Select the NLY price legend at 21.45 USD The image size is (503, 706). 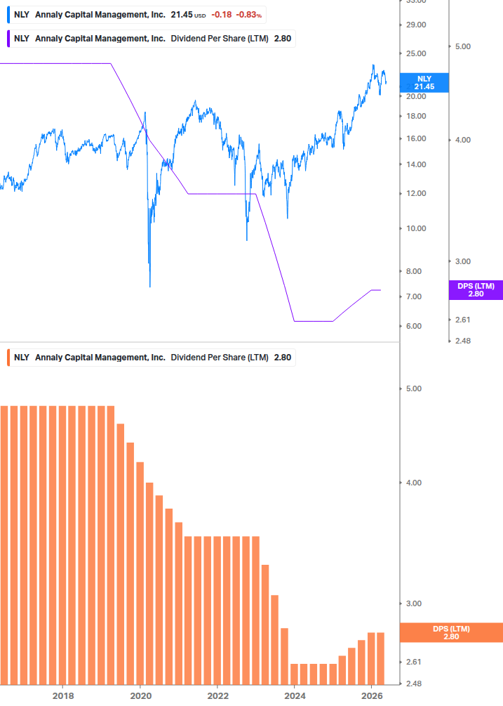[x=136, y=15]
